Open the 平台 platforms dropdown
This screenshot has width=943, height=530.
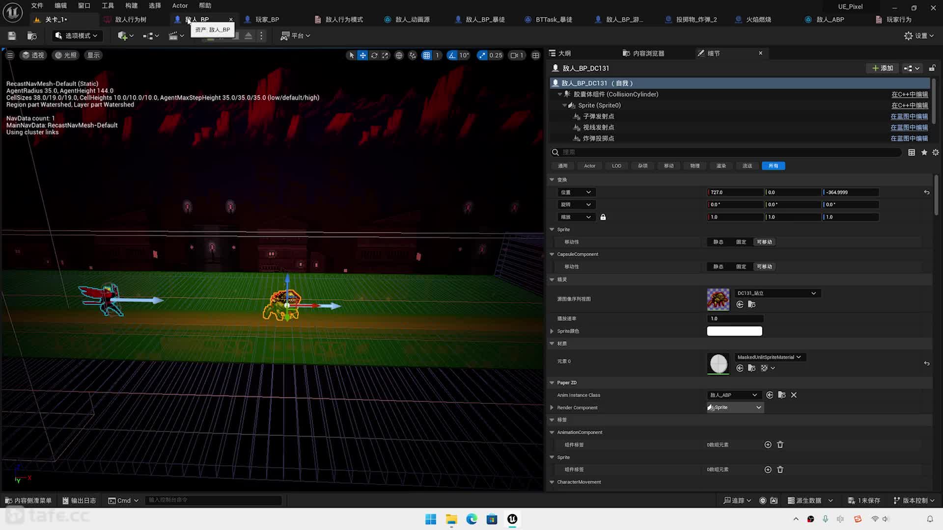click(295, 36)
